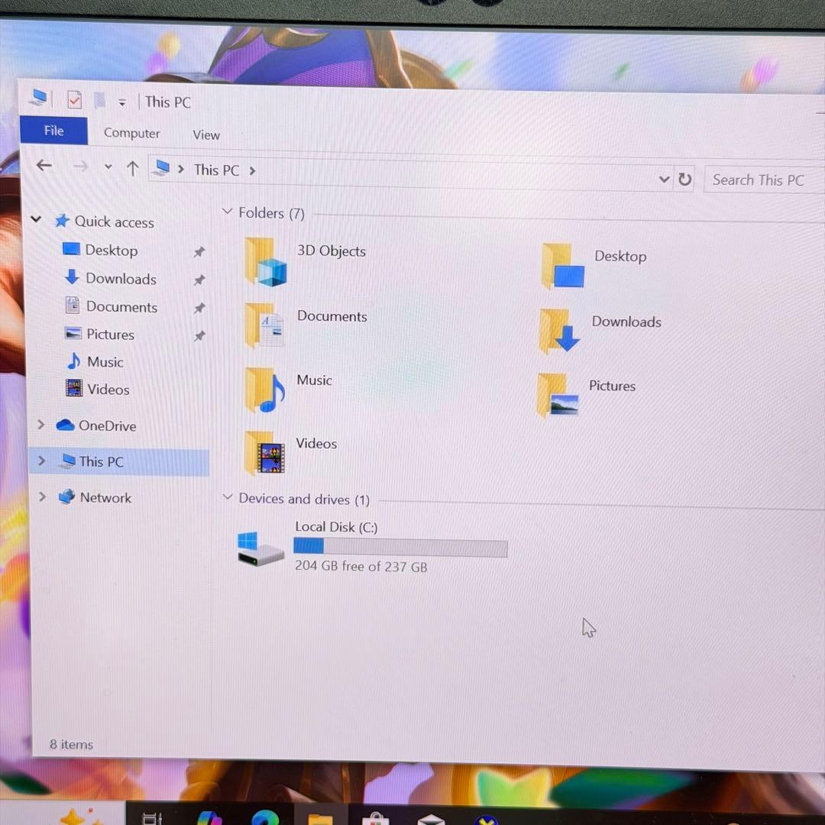Open the Downloads folder in Quick access
The image size is (825, 825).
point(118,278)
